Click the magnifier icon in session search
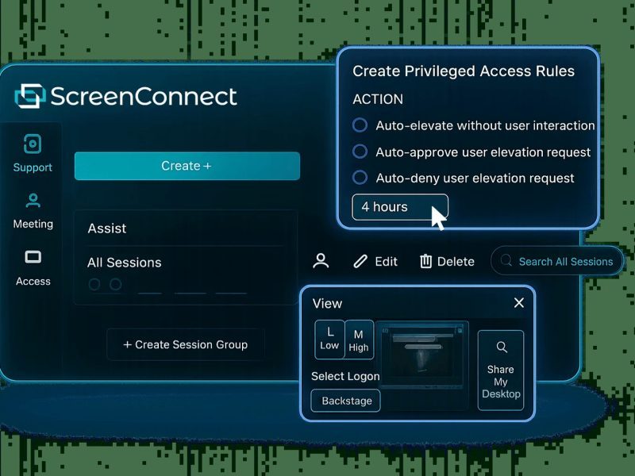This screenshot has width=635, height=476. coord(506,260)
